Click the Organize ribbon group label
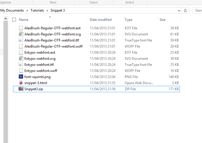This screenshot has height=143, width=202. tap(6, 2)
